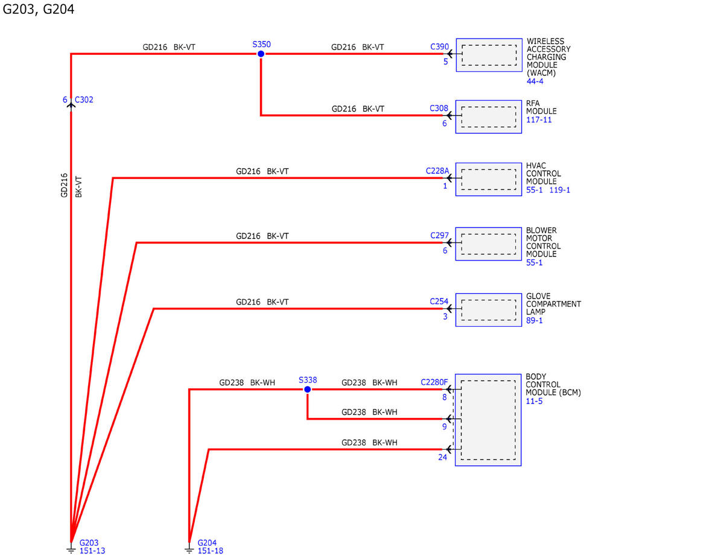Image resolution: width=724 pixels, height=559 pixels.
Task: Click the "BODY CONTROL MODULE (BCM)" name text
Action: click(553, 385)
